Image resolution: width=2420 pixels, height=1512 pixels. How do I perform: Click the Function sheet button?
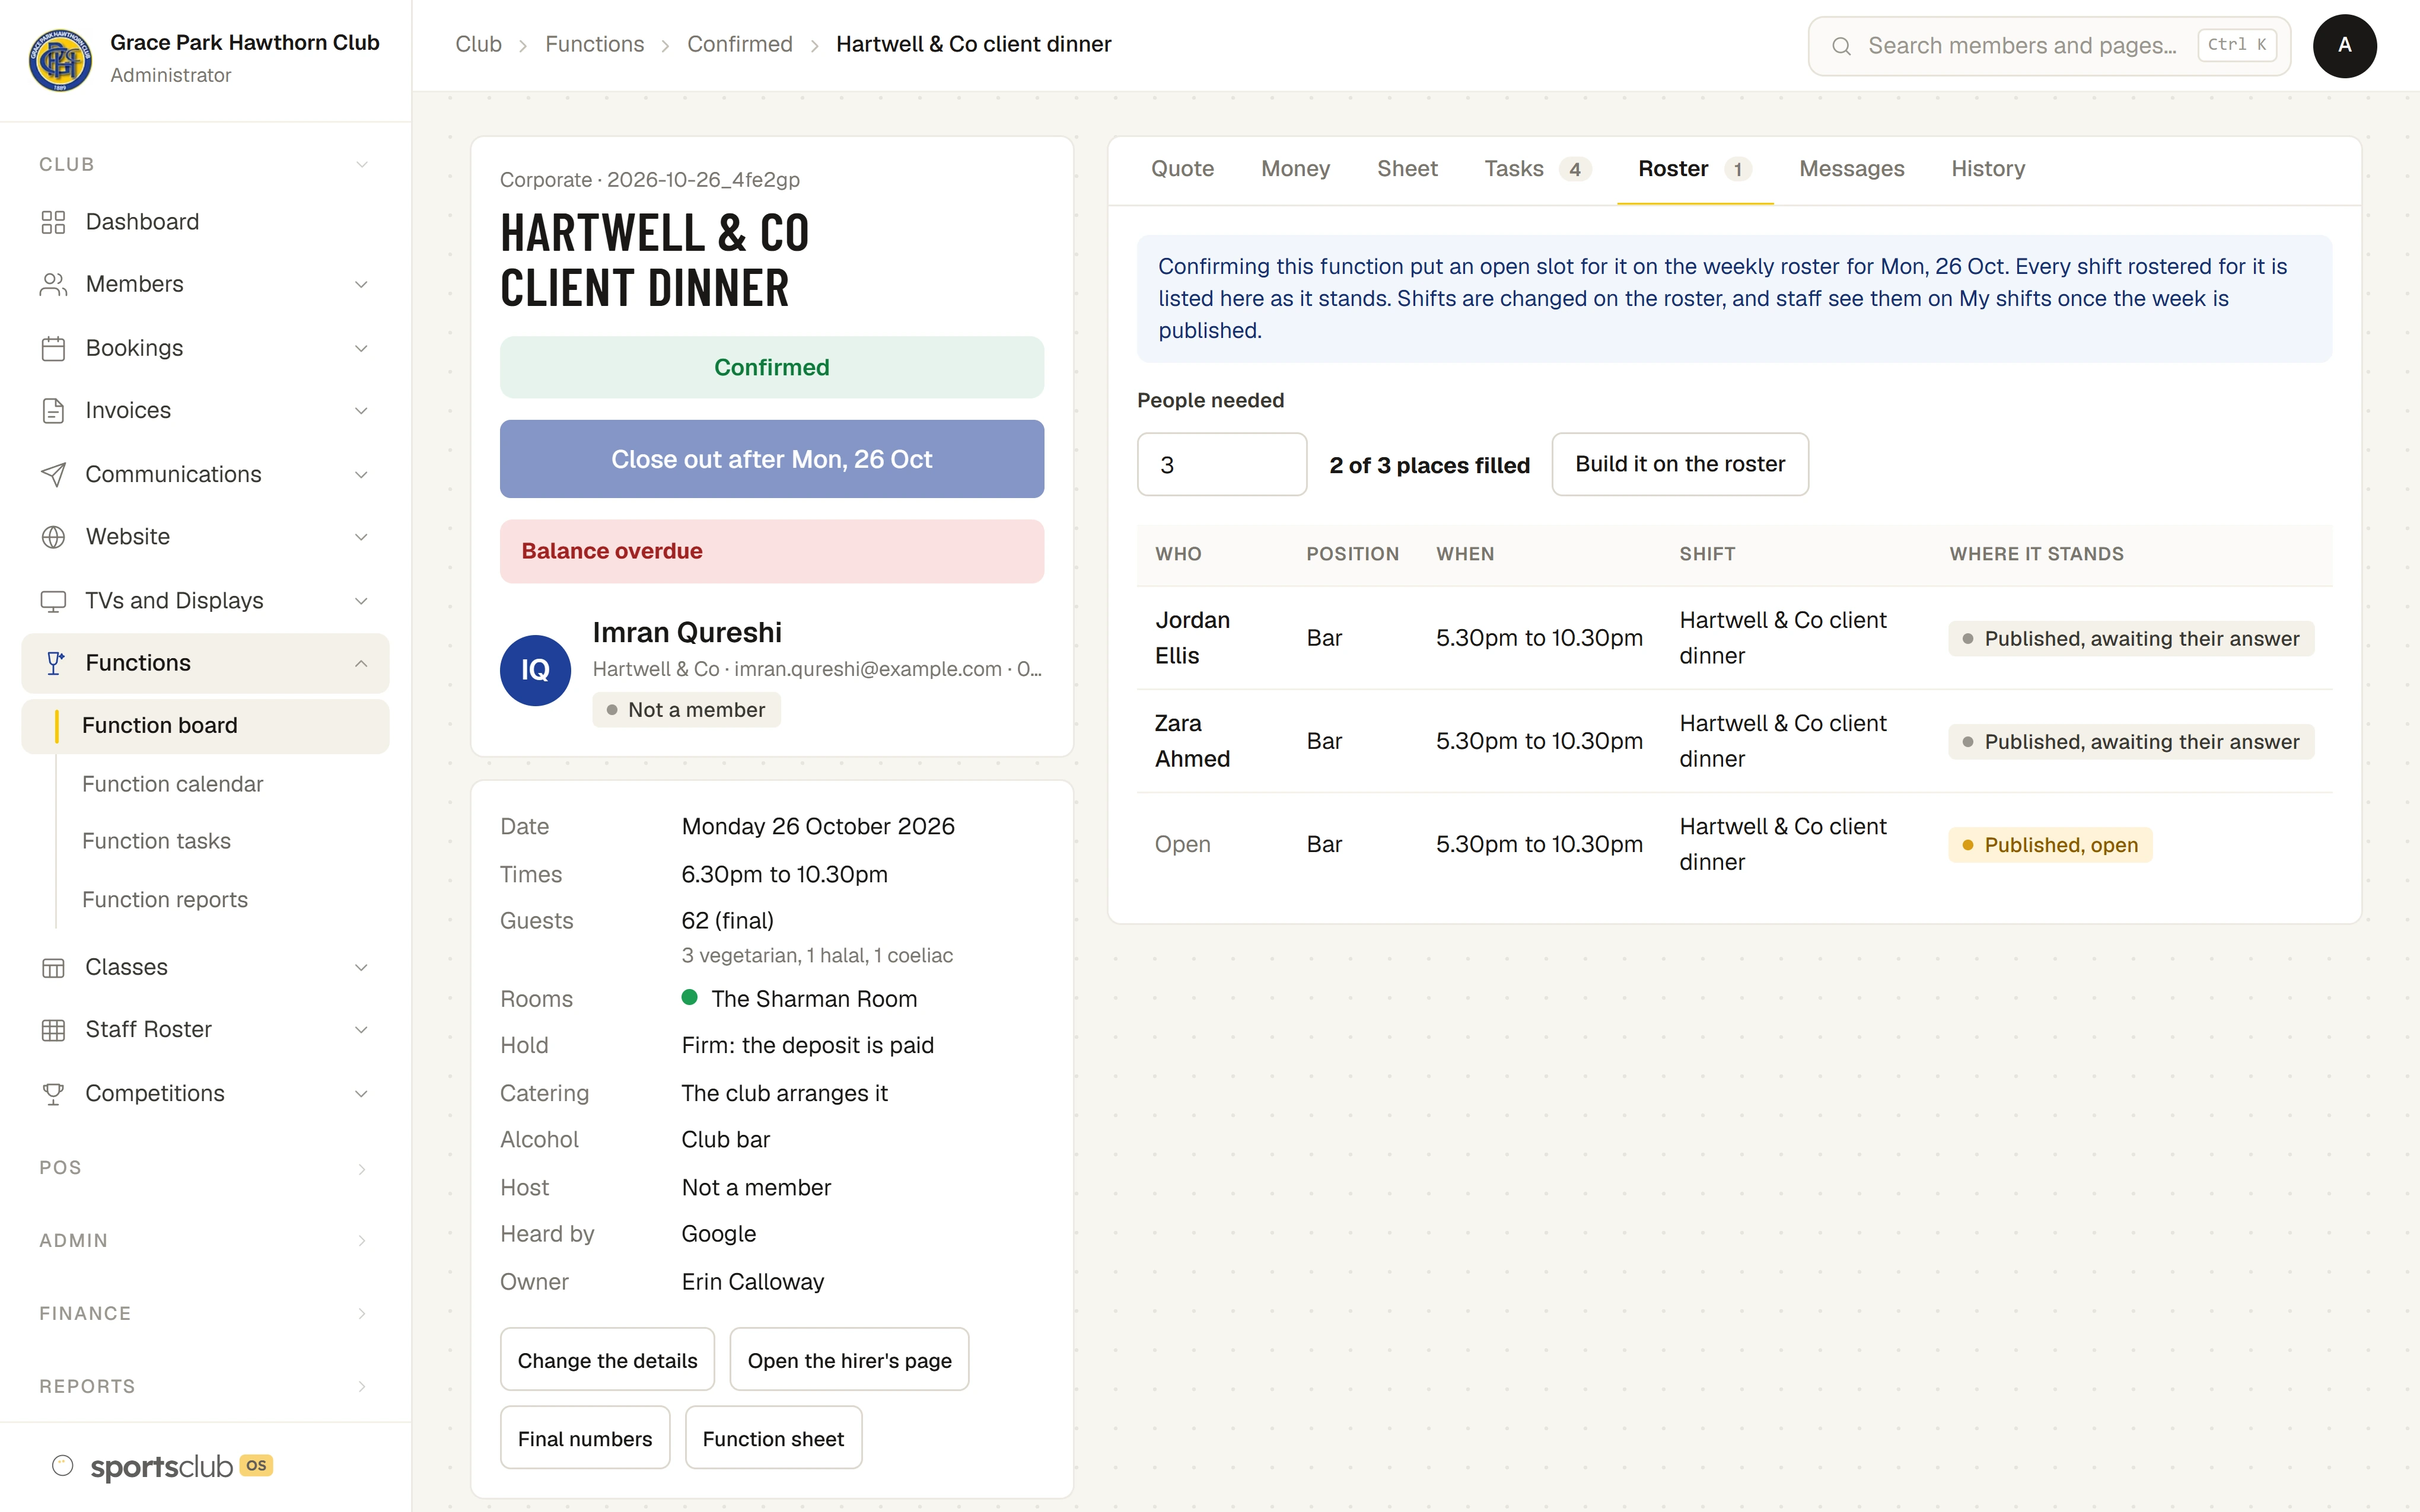pos(773,1438)
